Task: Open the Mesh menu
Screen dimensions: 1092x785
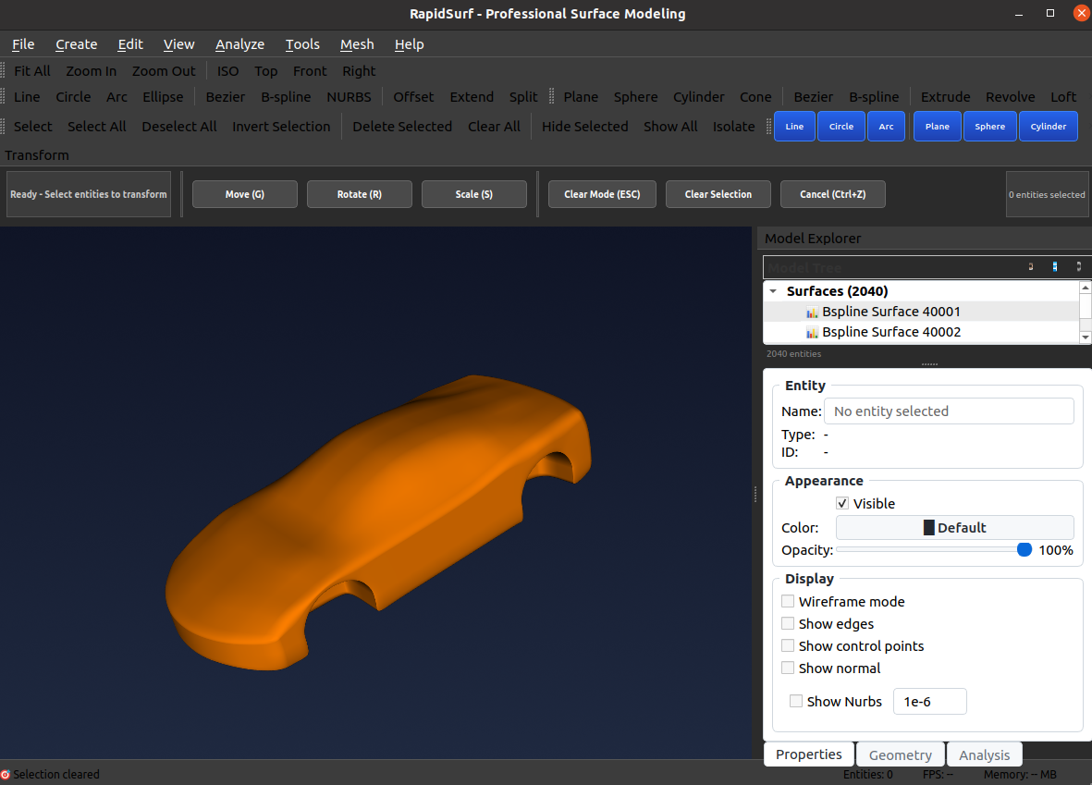Action: pyautogui.click(x=357, y=43)
